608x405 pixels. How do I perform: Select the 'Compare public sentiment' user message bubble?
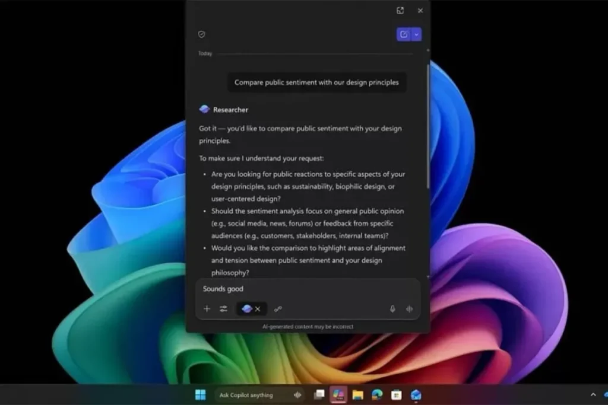[316, 82]
